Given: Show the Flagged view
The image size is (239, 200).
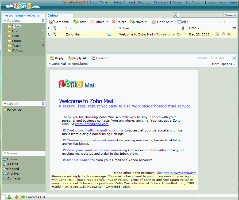Looking at the screenshot, I should tap(13, 169).
